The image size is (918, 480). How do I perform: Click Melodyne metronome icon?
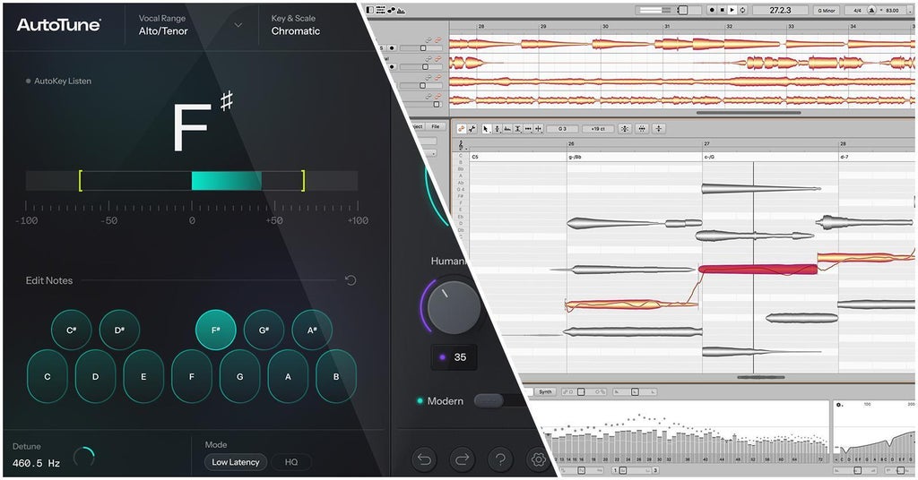(x=871, y=10)
